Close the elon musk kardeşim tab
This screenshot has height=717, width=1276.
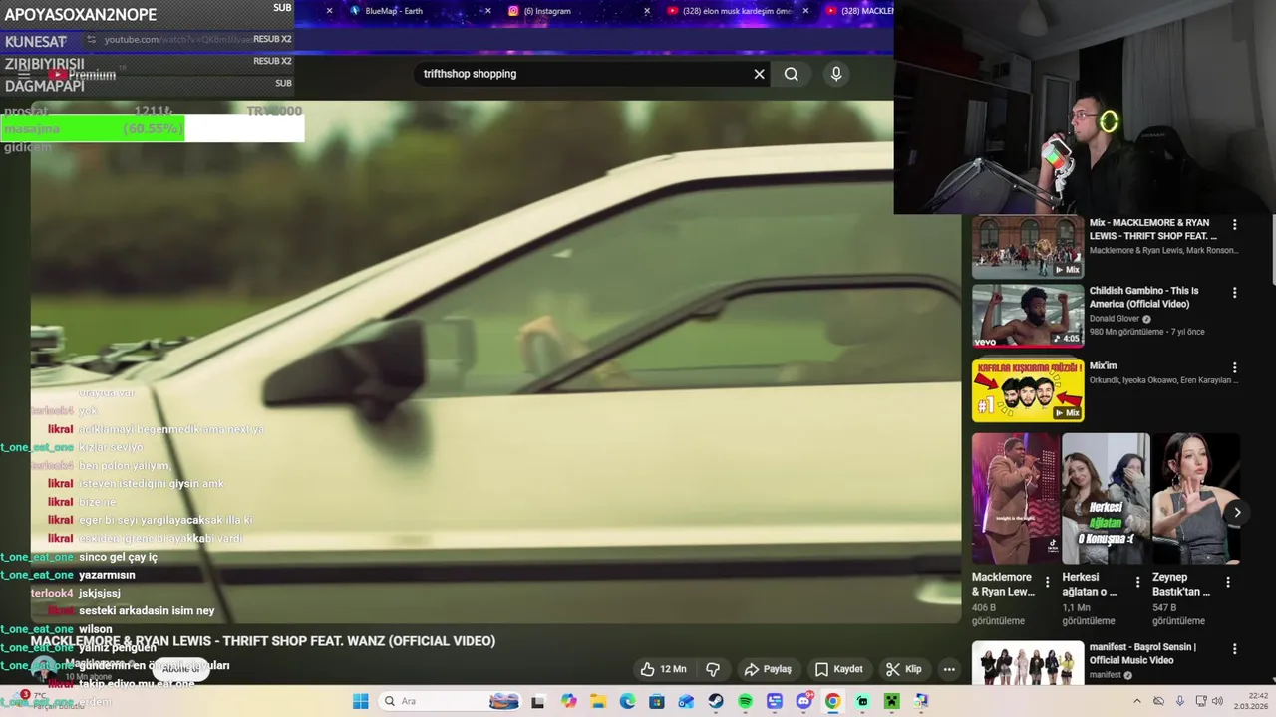804,11
